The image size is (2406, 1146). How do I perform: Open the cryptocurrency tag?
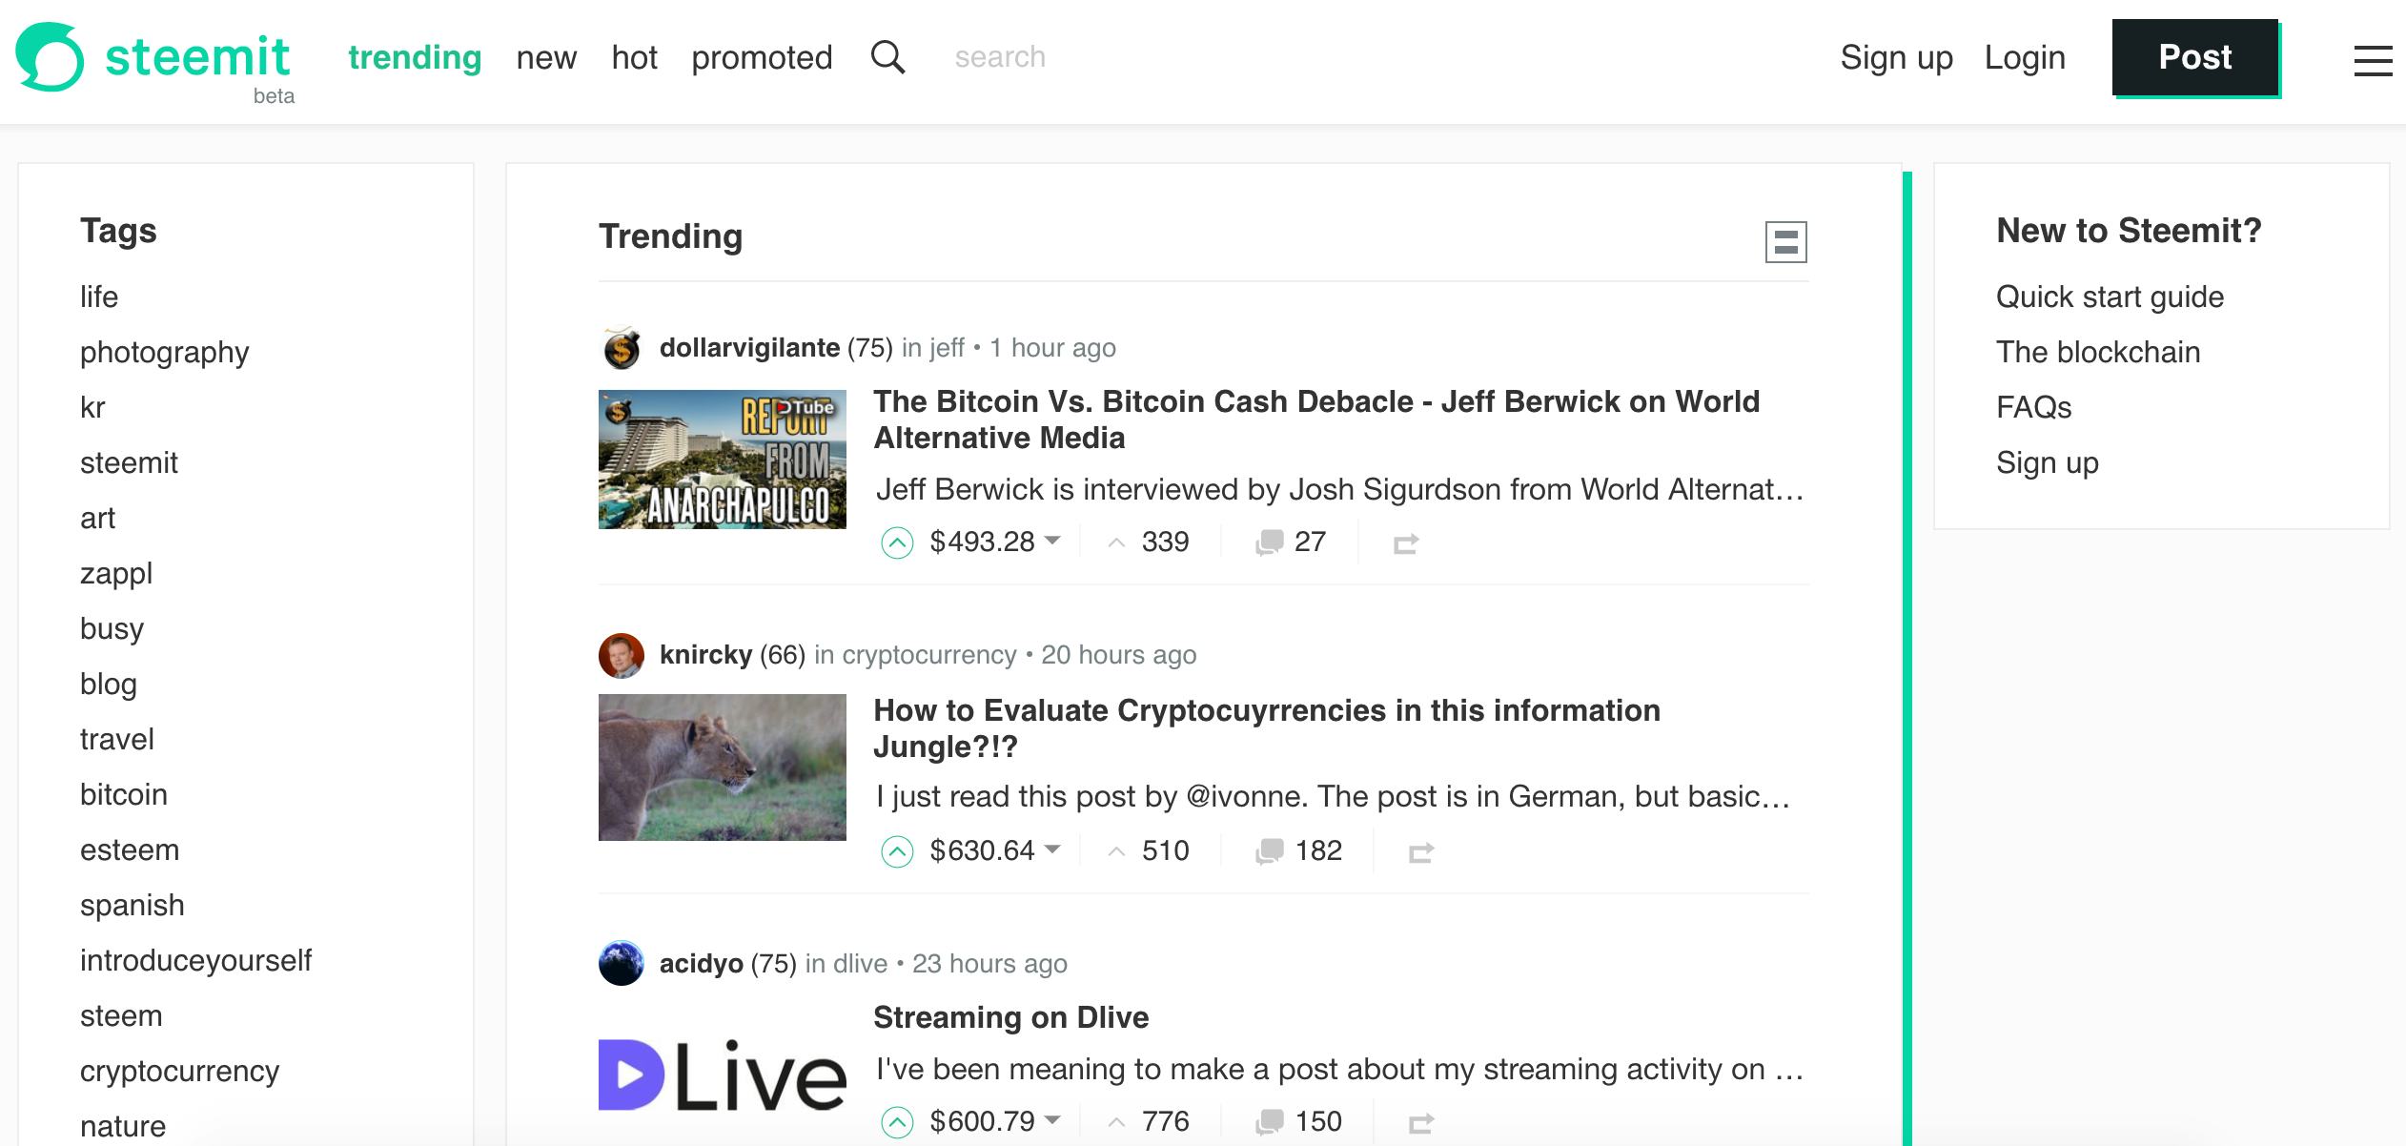(x=180, y=1070)
